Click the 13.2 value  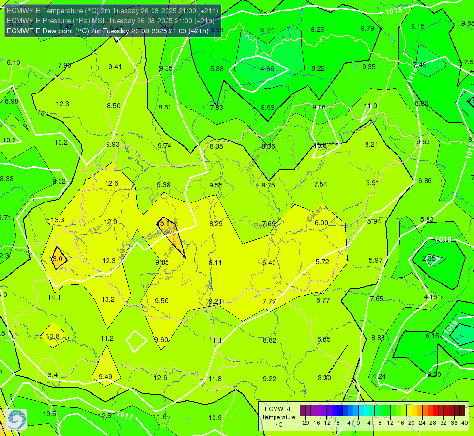coord(108,299)
